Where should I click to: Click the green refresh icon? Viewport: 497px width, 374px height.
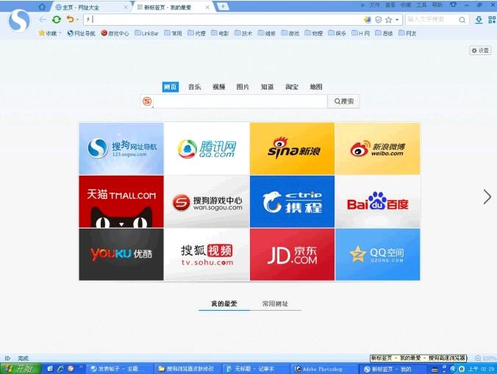57,20
